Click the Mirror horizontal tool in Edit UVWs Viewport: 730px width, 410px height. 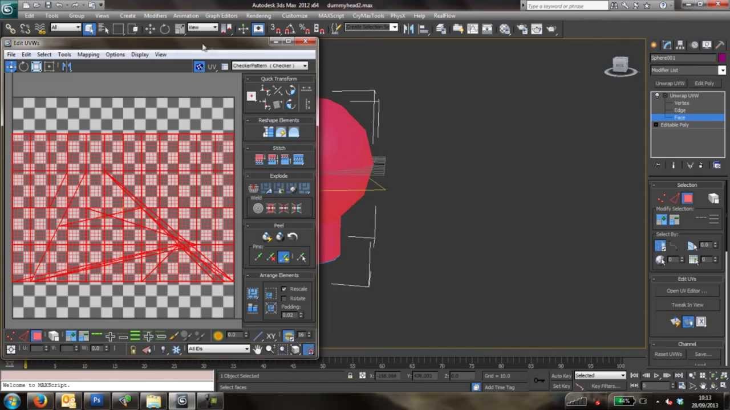(x=67, y=67)
